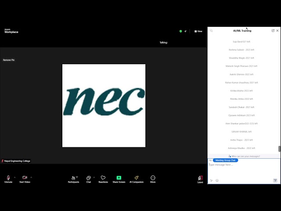Click the 'Shraddha Wagle-2021 left' message
The height and width of the screenshot is (211, 281).
[241, 58]
